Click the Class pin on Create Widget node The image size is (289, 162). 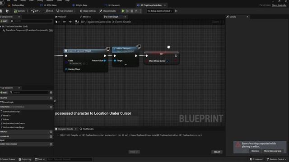pos(66,62)
